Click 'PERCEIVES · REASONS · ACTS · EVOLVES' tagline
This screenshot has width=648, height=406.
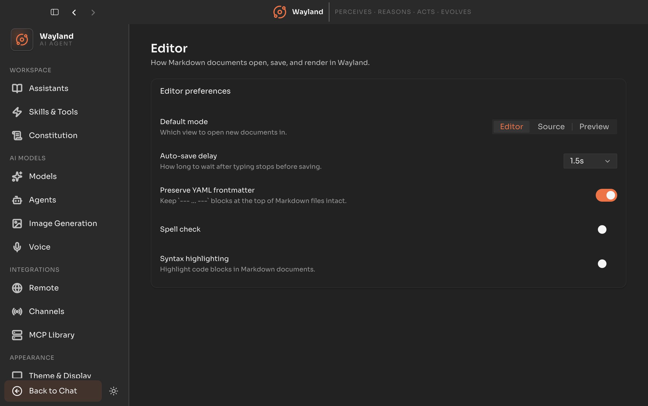coord(403,12)
